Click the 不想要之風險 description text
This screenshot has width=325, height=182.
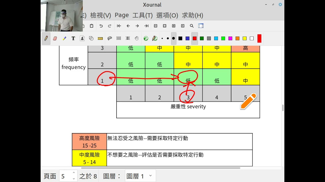[155, 155]
